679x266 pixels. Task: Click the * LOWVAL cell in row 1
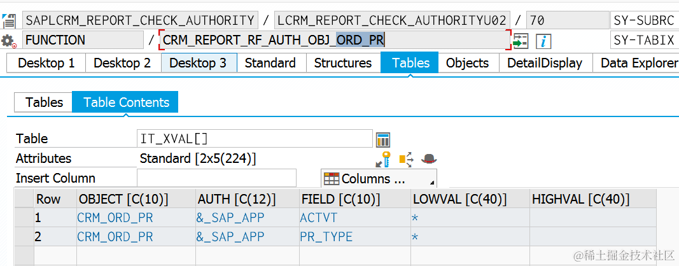click(x=470, y=218)
